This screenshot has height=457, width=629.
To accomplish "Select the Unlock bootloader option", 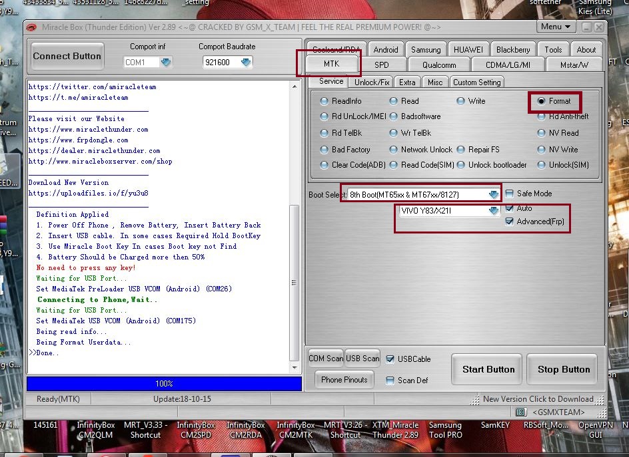I will click(x=461, y=165).
